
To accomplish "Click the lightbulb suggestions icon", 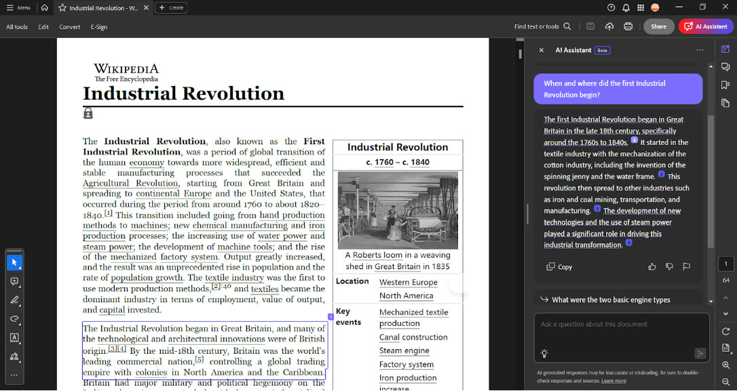I will click(x=544, y=354).
